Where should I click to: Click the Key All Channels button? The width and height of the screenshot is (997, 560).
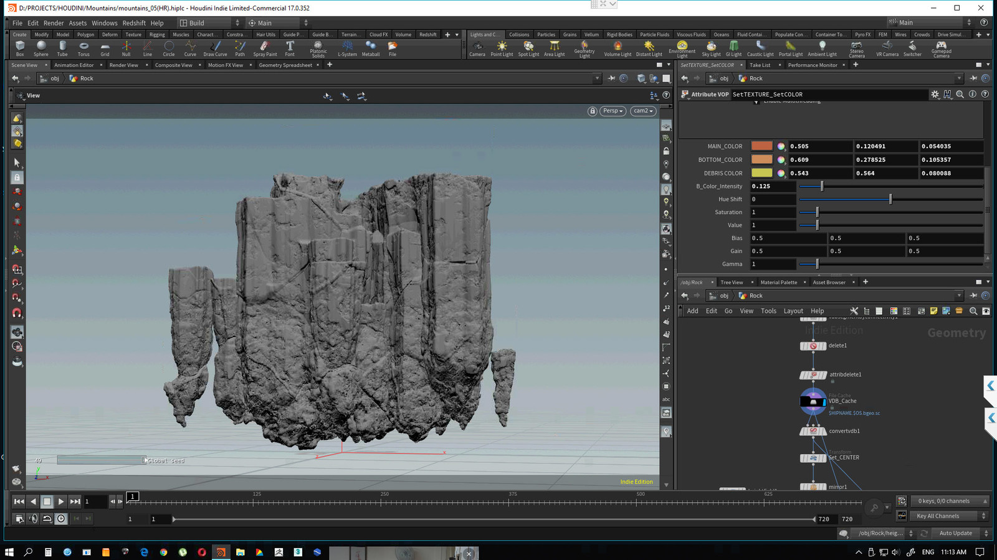point(938,516)
